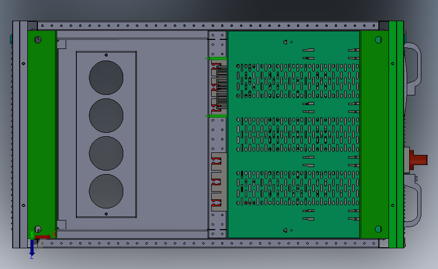Select the bottommost circular fan cutout

click(106, 191)
